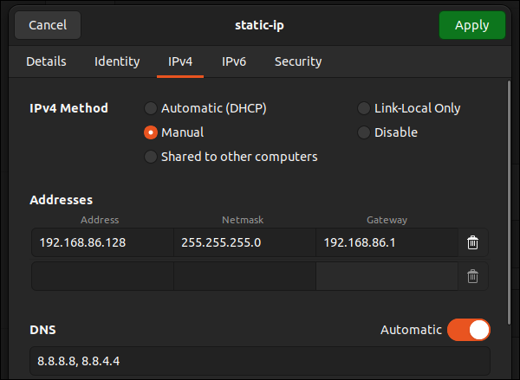The height and width of the screenshot is (380, 520).
Task: Open the Details tab
Action: point(46,61)
